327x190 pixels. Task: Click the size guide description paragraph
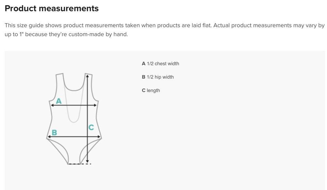pyautogui.click(x=164, y=30)
